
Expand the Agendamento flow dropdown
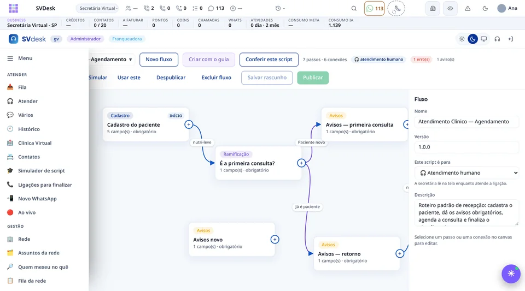[112, 60]
